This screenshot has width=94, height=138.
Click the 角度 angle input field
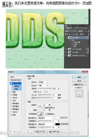(46, 105)
